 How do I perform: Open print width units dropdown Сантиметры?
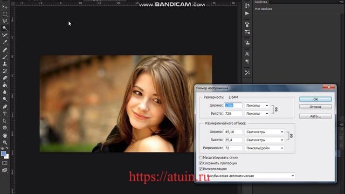pos(265,131)
